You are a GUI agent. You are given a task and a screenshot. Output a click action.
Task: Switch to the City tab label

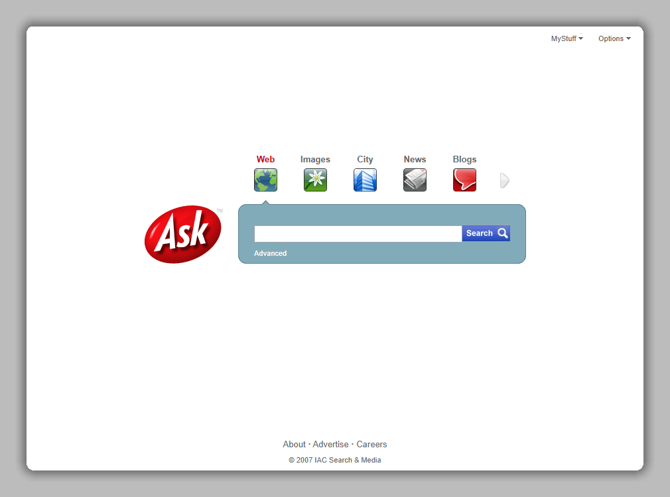365,159
